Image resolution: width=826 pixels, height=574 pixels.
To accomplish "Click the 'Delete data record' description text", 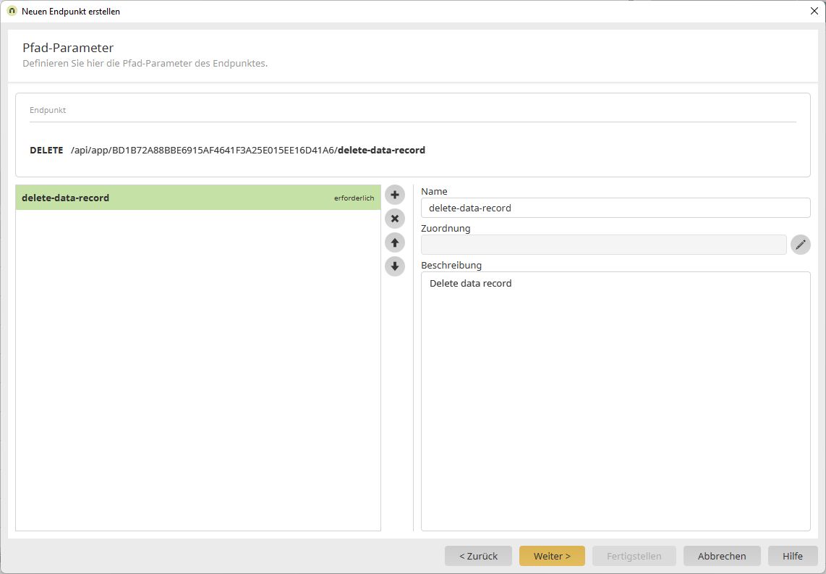I will coord(470,284).
